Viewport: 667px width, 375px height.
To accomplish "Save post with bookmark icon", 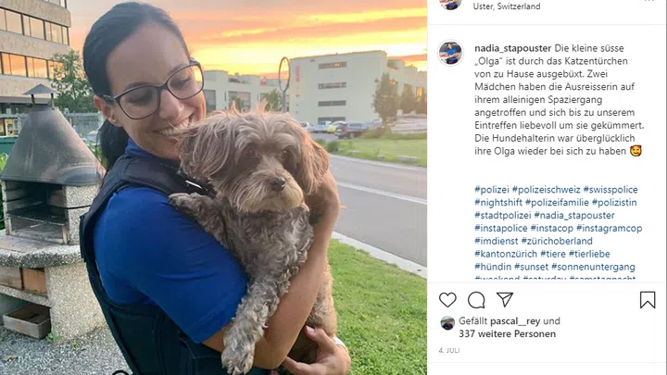I will (x=648, y=300).
